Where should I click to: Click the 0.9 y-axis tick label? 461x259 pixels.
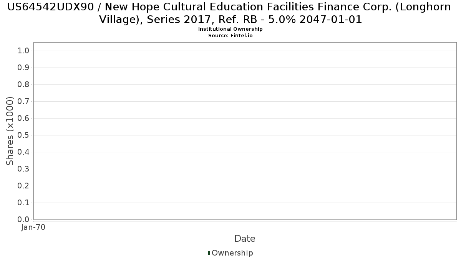23,68
